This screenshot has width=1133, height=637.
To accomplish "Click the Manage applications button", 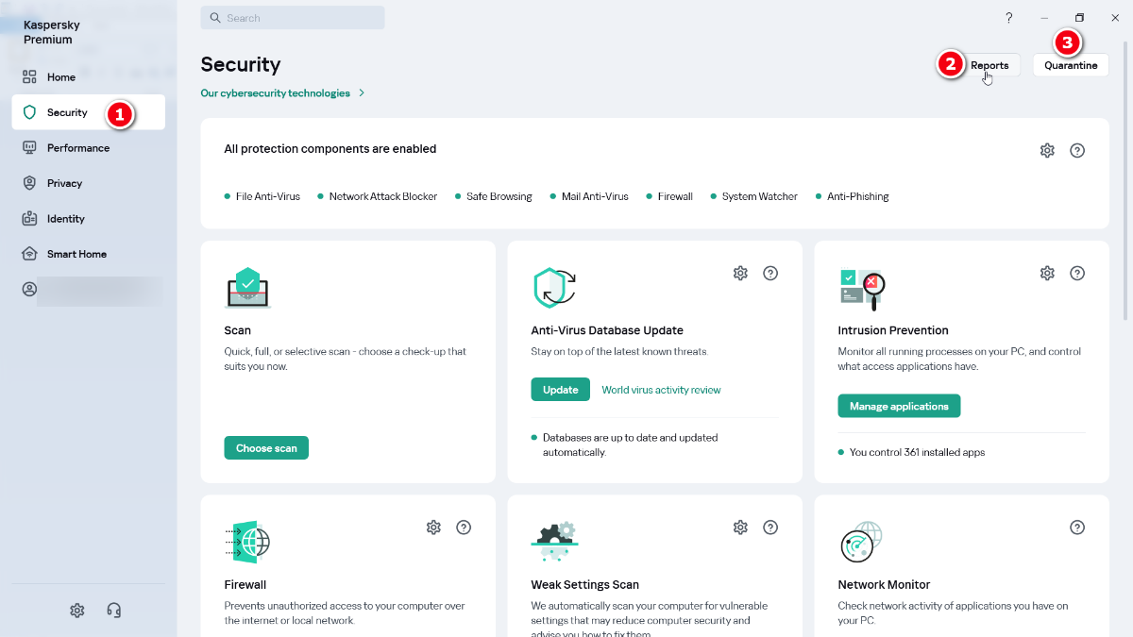I will [899, 407].
